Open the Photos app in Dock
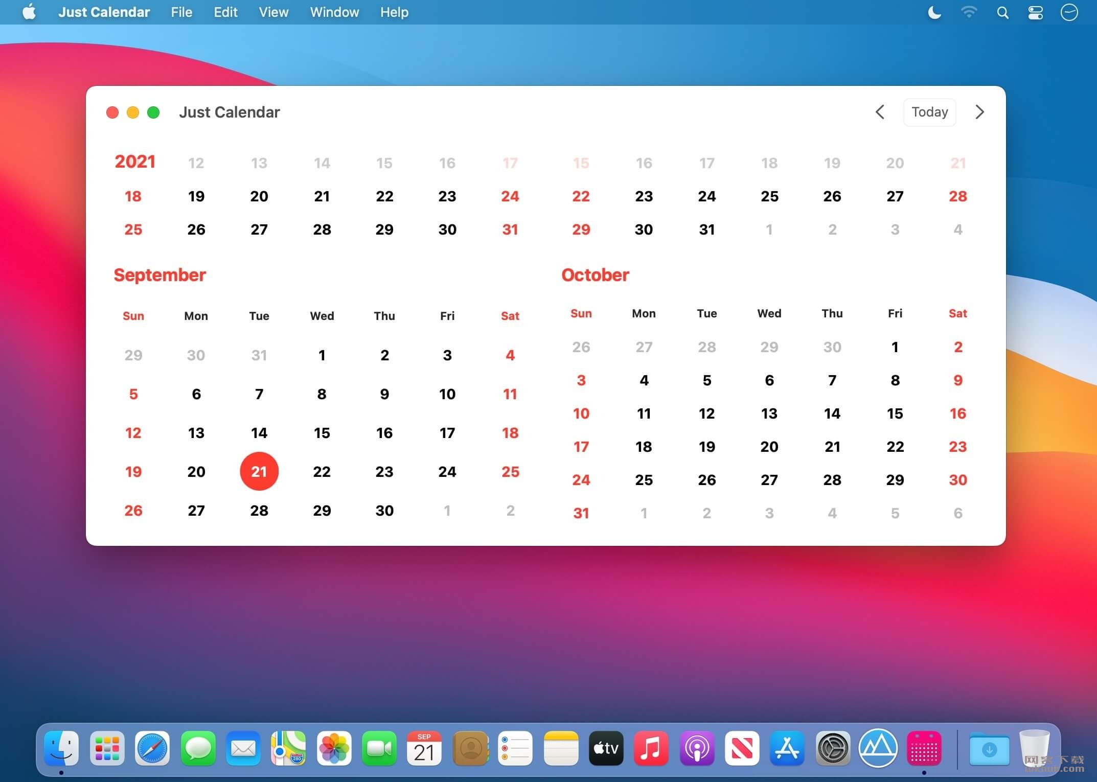The height and width of the screenshot is (782, 1097). click(334, 749)
